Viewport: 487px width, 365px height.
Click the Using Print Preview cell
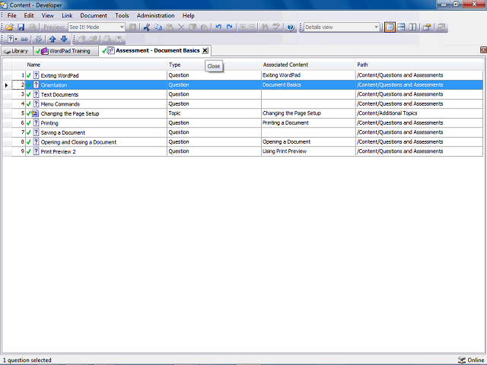(x=308, y=151)
